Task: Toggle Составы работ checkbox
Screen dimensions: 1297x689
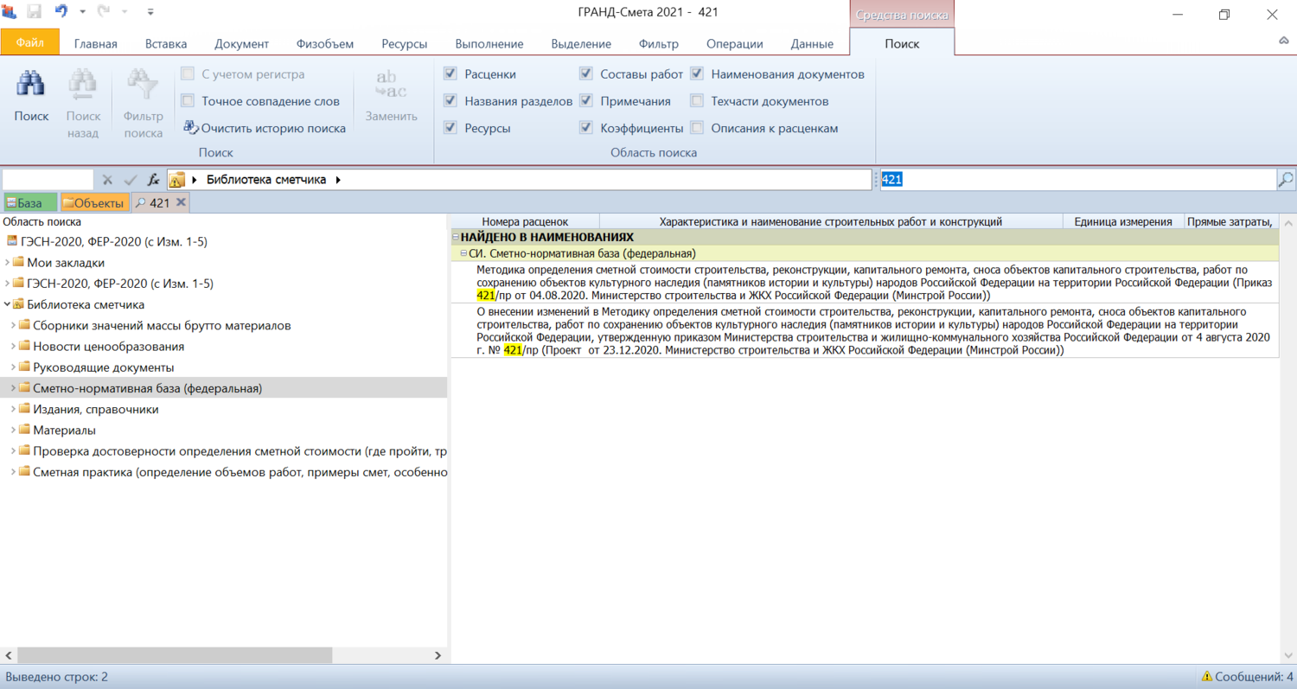Action: click(x=586, y=74)
